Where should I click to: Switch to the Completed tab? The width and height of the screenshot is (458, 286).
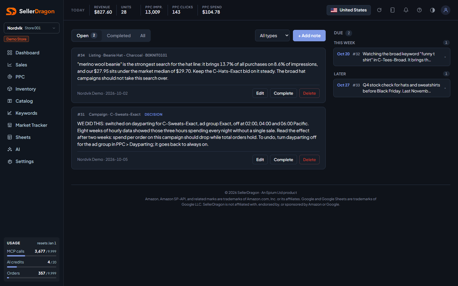[119, 36]
